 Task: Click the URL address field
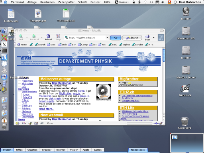click(87, 37)
